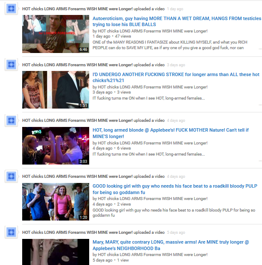The image size is (262, 265).
Task: Click the channel avatar icon beside the 3 days ago upload
Action: pos(11,65)
